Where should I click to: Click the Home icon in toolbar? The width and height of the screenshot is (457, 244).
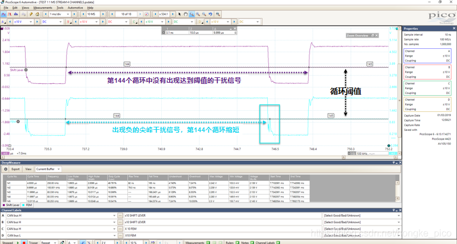coord(37,14)
